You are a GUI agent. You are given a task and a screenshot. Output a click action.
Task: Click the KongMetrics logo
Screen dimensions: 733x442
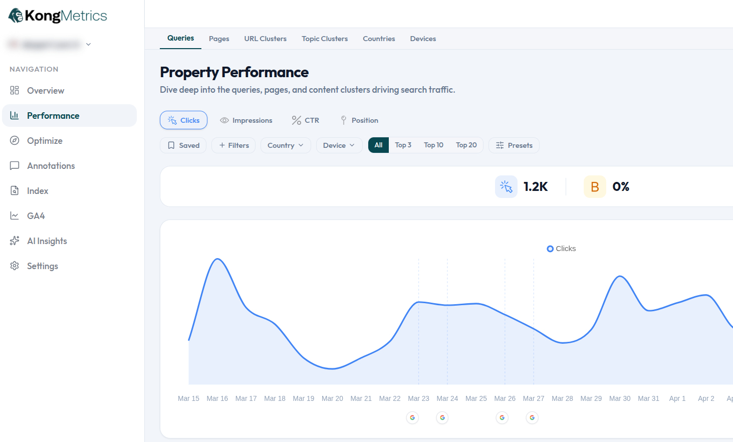coord(57,15)
